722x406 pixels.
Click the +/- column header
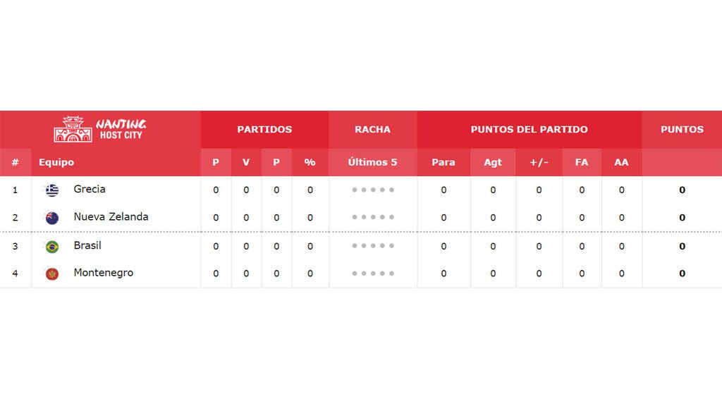coord(539,162)
